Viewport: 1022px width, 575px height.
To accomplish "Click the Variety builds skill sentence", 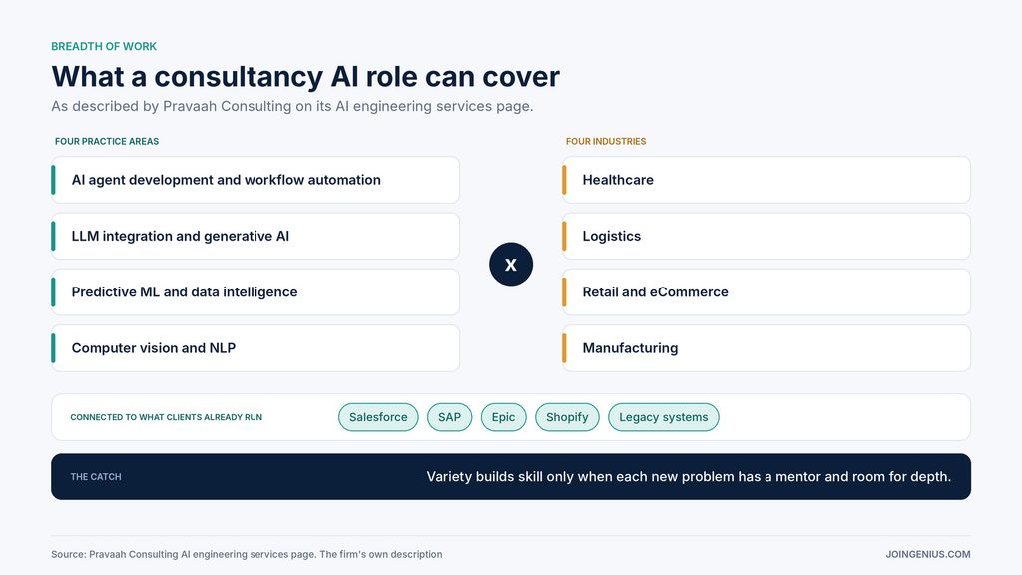I will click(x=689, y=476).
